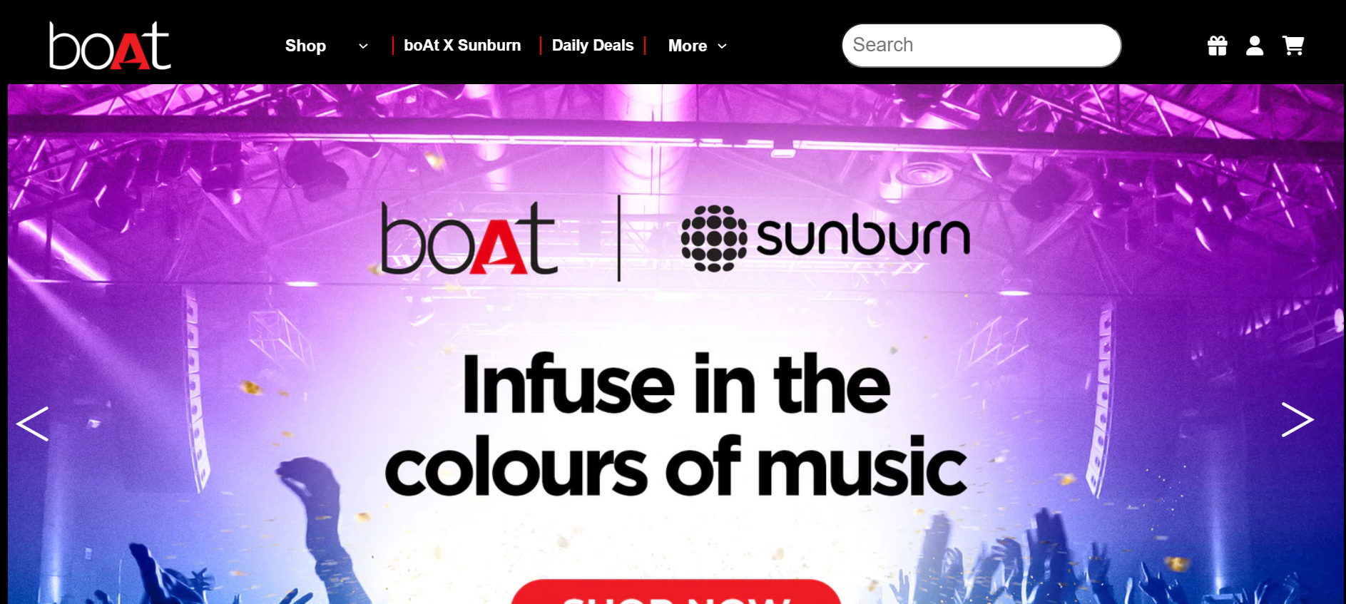The width and height of the screenshot is (1346, 604).
Task: Open the gift box rewards icon
Action: coord(1217,46)
